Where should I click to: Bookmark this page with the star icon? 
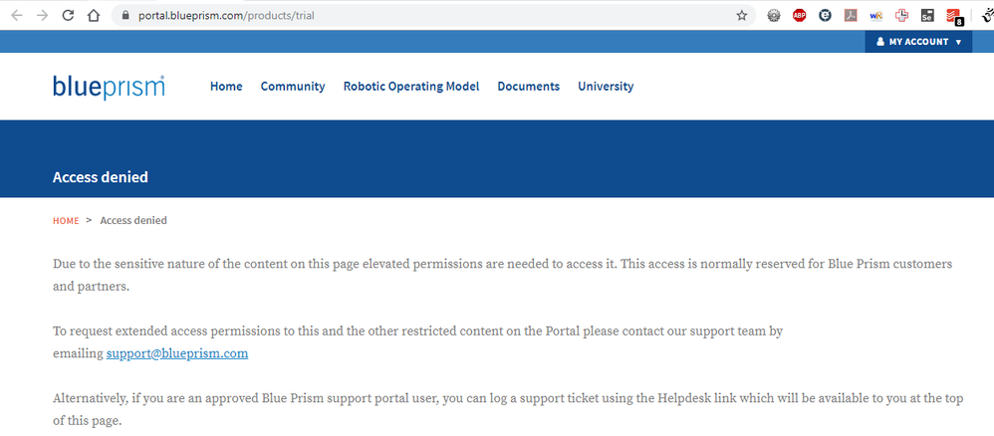click(x=742, y=16)
